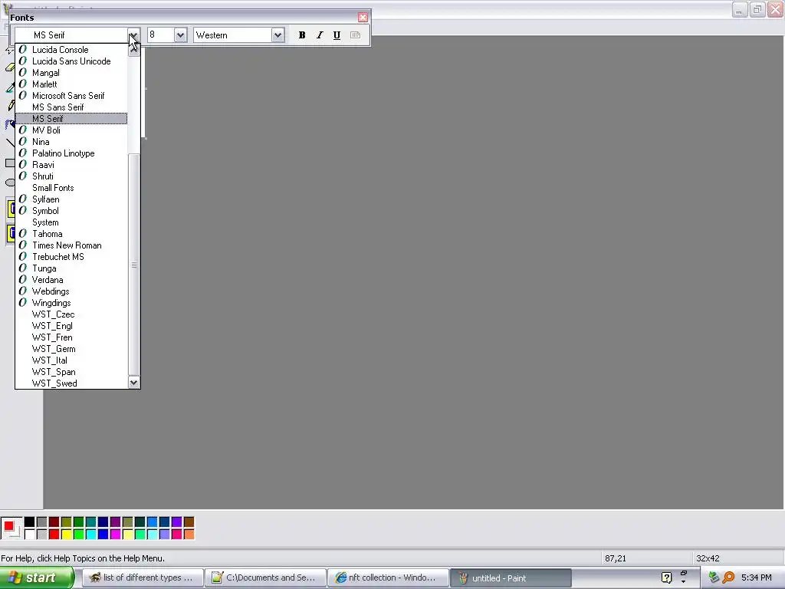Click the vertical text icon in Fonts toolbar
This screenshot has height=589, width=785.
(x=355, y=35)
